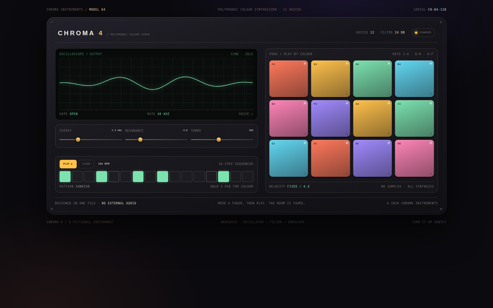This screenshot has height=308, width=493.
Task: Click the '104 BPM' readout
Action: click(x=104, y=164)
